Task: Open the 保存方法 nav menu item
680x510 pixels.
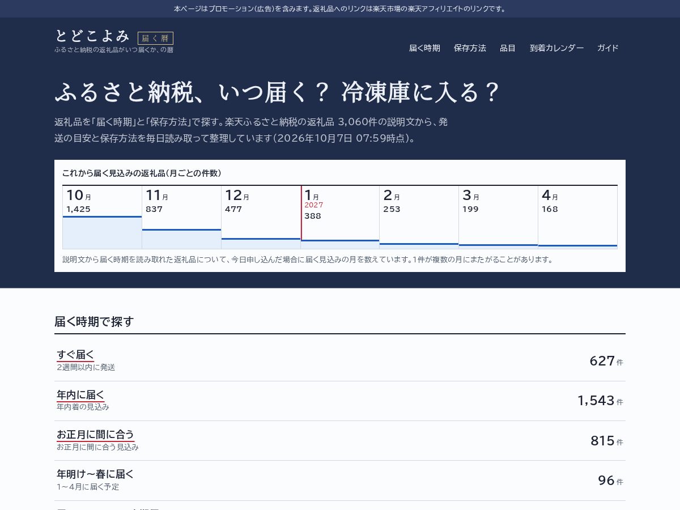Action: (x=470, y=48)
